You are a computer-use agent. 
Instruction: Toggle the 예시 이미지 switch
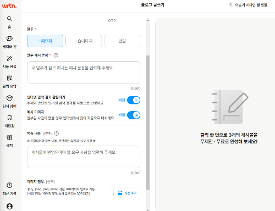tap(134, 115)
